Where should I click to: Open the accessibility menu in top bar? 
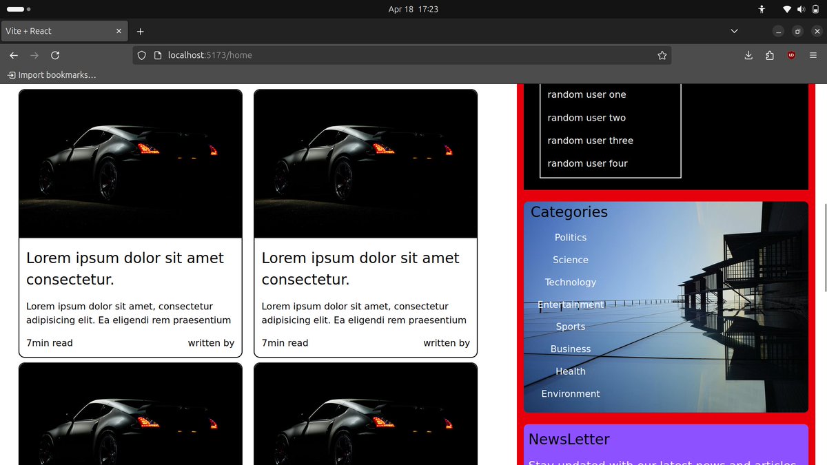point(762,9)
